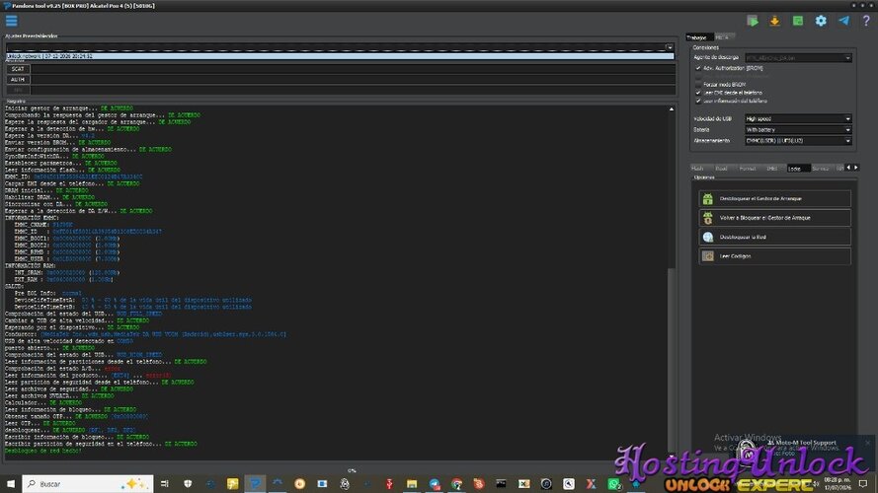Open WhatsApp in the taskbar
Image resolution: width=878 pixels, height=493 pixels.
613,483
